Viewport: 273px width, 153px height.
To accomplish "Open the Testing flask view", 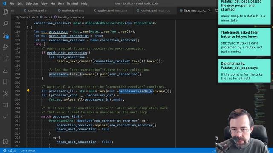I will (x=5, y=70).
